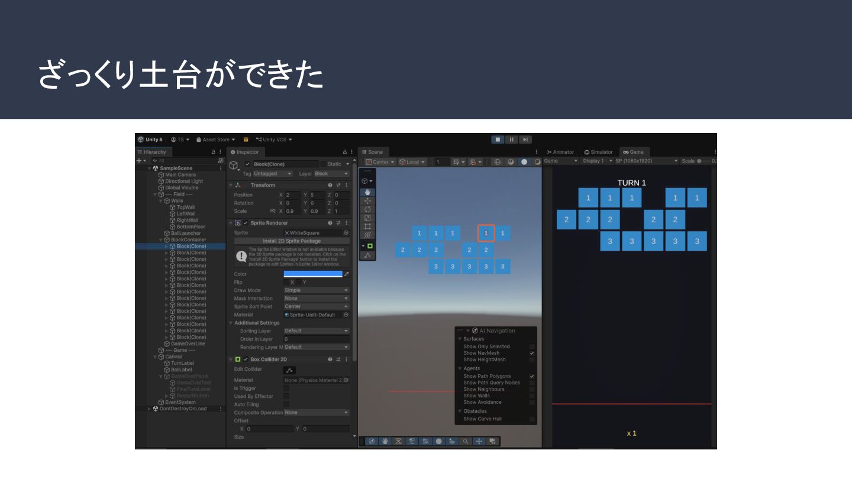Enable the Static checkbox
Viewport: 852px width, 479px height.
coord(323,164)
